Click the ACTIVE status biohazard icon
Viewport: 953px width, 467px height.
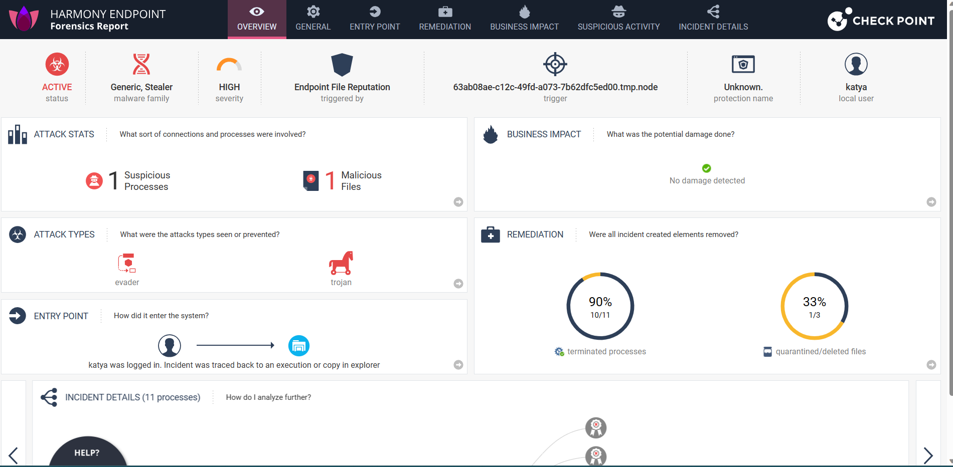[x=57, y=64]
